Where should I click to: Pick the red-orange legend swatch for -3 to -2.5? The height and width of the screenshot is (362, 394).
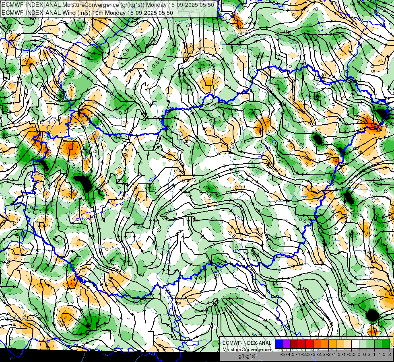317,344
